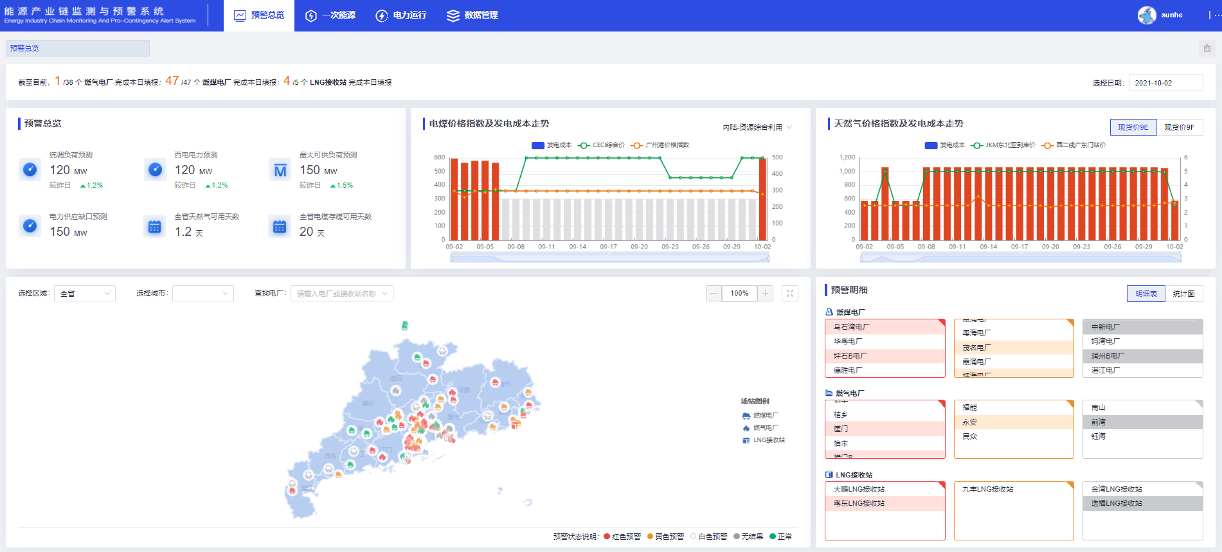Open the 一次能源 menu tab
Viewport: 1222px width, 552px height.
click(330, 15)
